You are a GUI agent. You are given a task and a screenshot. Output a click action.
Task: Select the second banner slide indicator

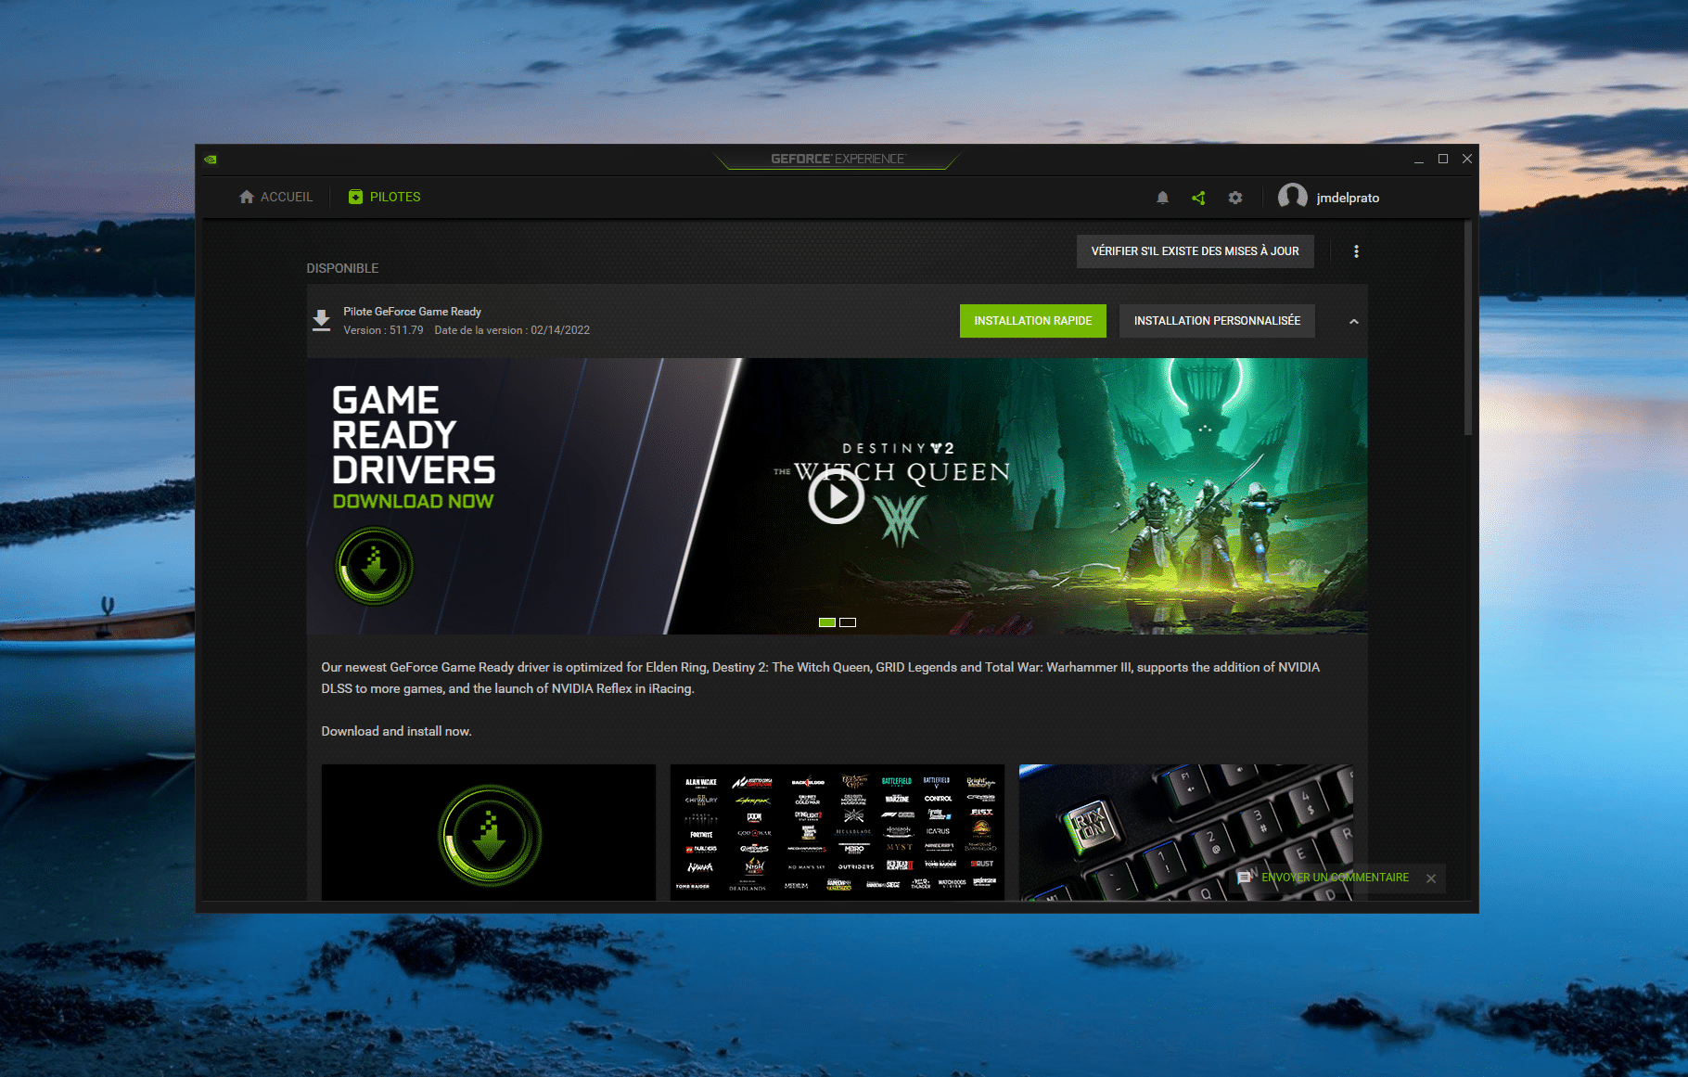point(848,622)
